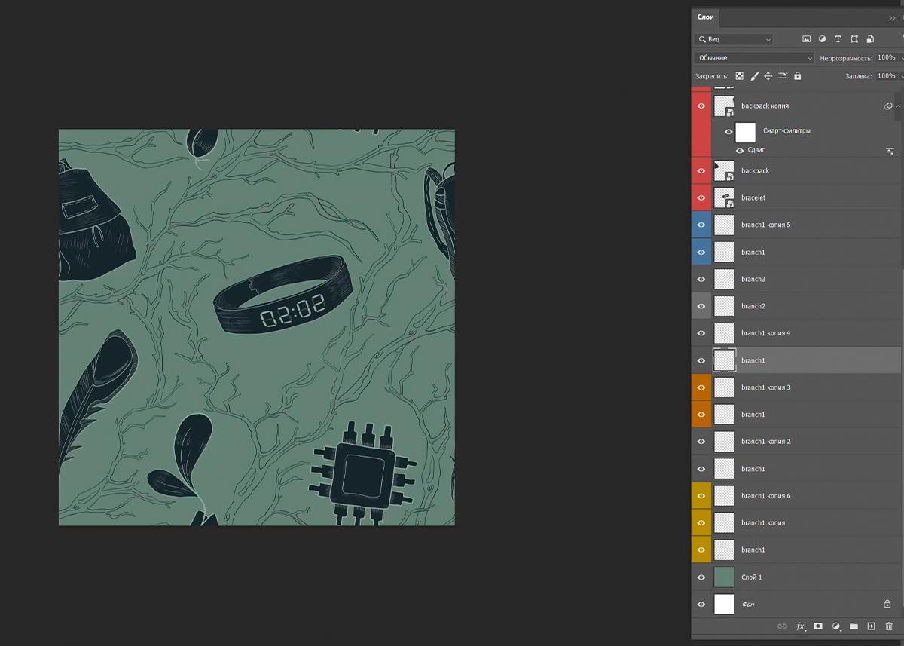Open the Вид layer filter dropdown

tap(734, 39)
